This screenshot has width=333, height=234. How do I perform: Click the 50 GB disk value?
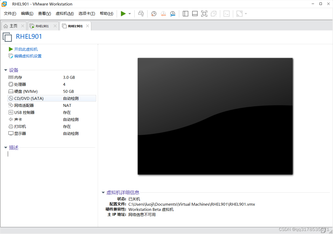coord(68,91)
